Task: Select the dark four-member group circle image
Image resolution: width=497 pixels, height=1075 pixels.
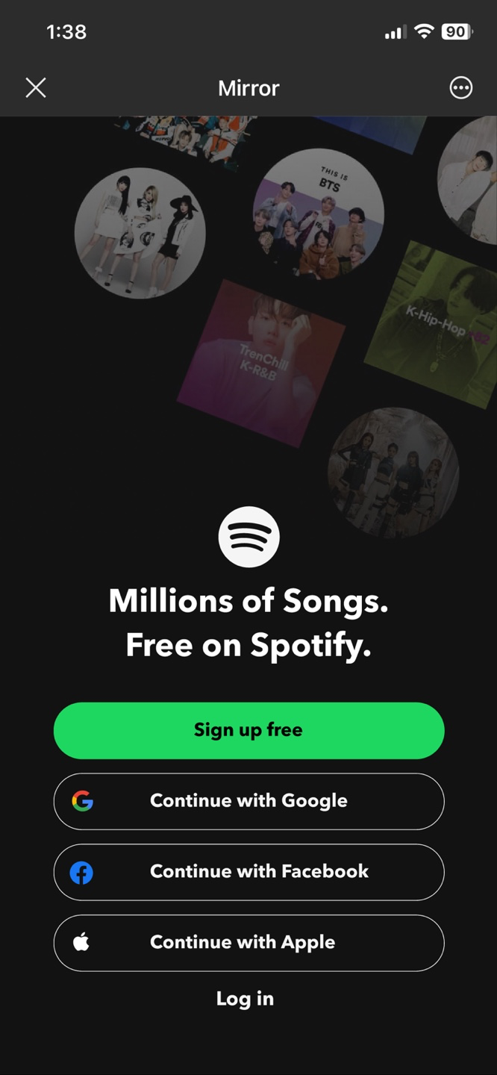Action: 393,473
